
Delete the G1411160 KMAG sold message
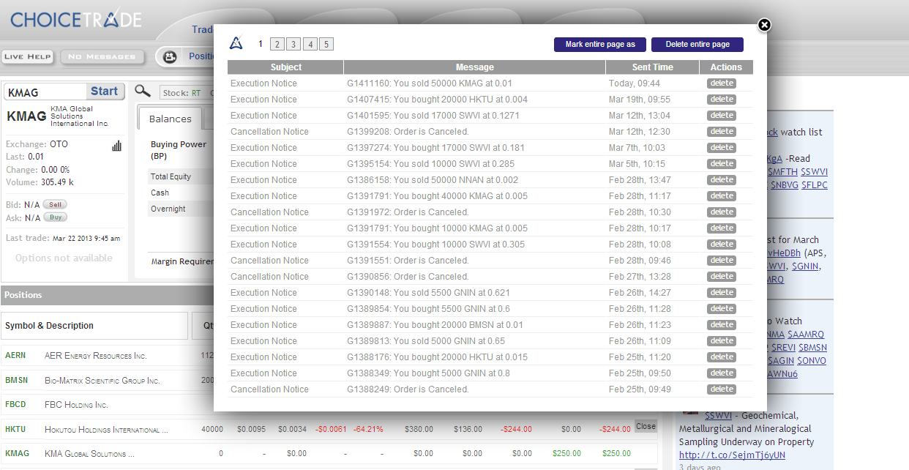click(722, 83)
